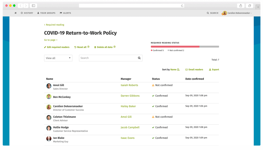Click help icon next to Reset all
263x150 pixels.
(x=88, y=47)
